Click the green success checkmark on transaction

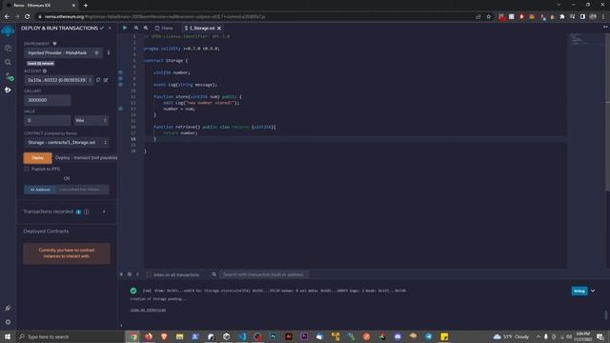click(133, 291)
